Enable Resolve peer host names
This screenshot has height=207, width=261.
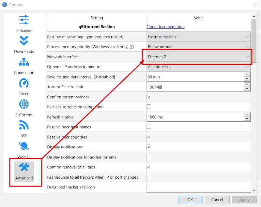click(149, 127)
